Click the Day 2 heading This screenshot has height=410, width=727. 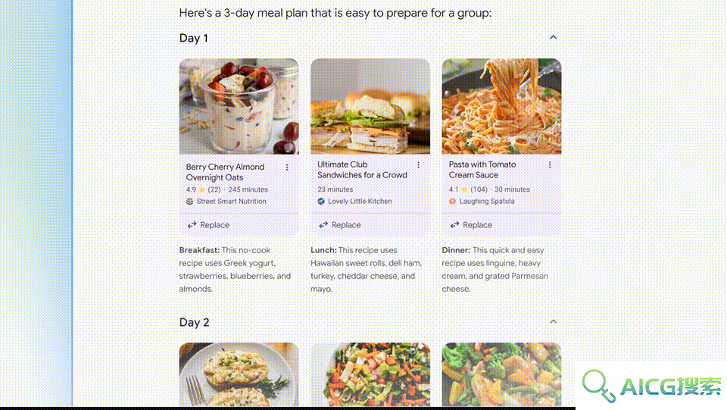(x=195, y=322)
